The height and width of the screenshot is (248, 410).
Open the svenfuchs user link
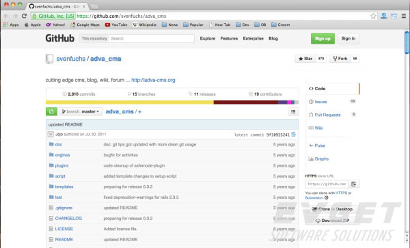click(71, 59)
